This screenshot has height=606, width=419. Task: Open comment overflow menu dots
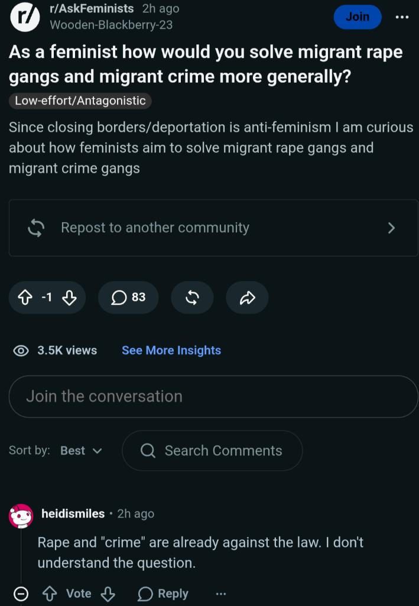click(220, 594)
